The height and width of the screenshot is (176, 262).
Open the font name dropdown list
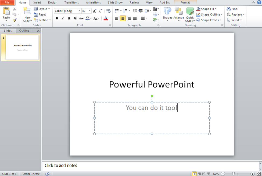(x=79, y=11)
